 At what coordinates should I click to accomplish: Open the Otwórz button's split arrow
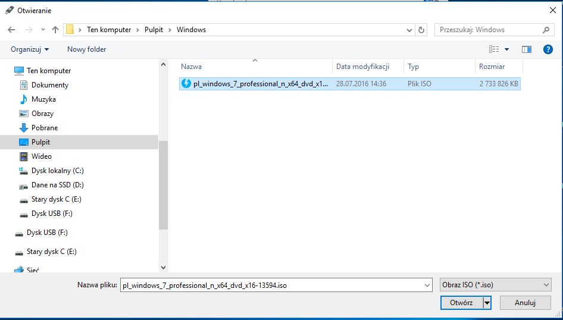487,303
